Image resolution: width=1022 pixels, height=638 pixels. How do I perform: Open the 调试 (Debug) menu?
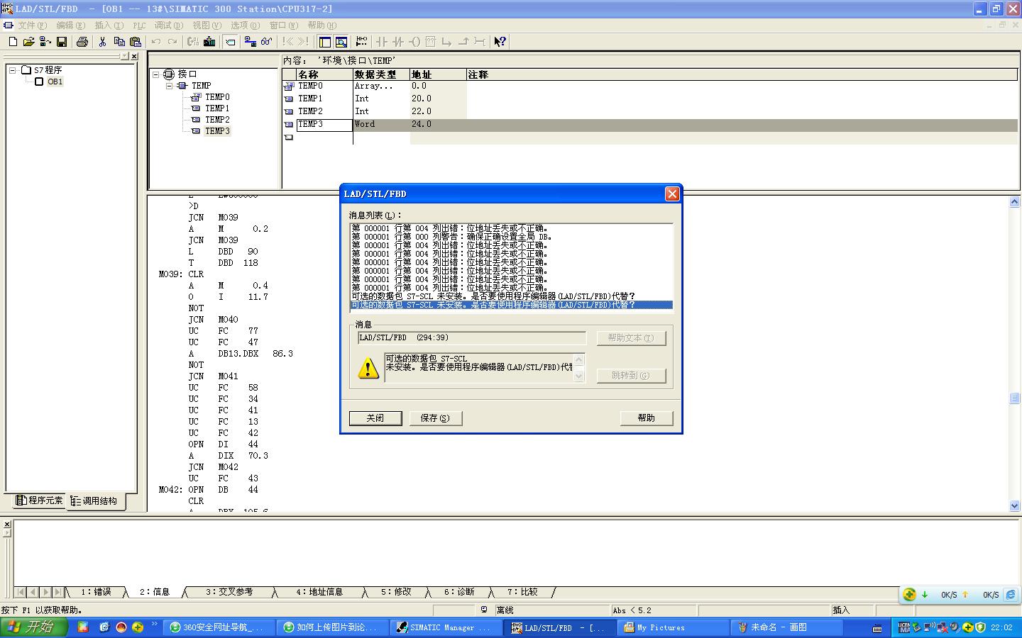(167, 26)
